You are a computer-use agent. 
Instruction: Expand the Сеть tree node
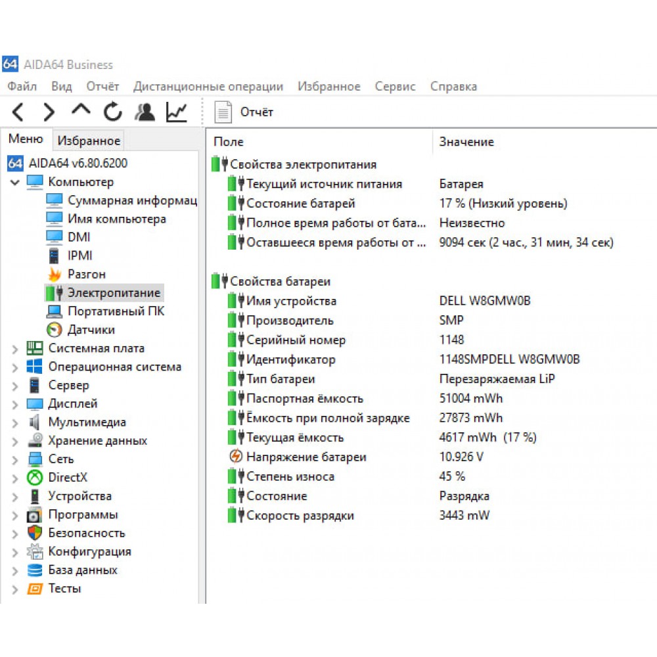tap(15, 460)
